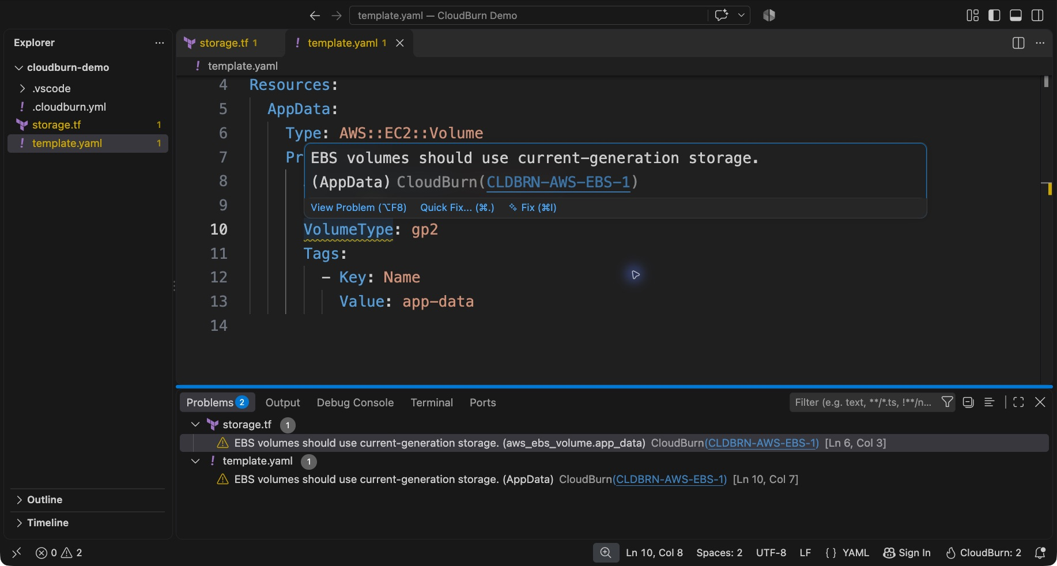Image resolution: width=1057 pixels, height=566 pixels.
Task: Open the editor's more actions menu
Action: [1040, 43]
